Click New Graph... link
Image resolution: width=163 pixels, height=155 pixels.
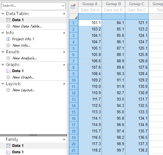tap(23, 77)
